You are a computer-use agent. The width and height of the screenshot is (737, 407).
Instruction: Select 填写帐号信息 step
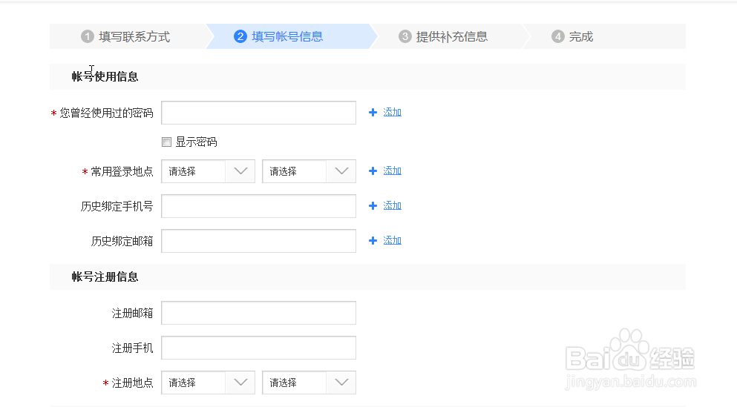[287, 36]
